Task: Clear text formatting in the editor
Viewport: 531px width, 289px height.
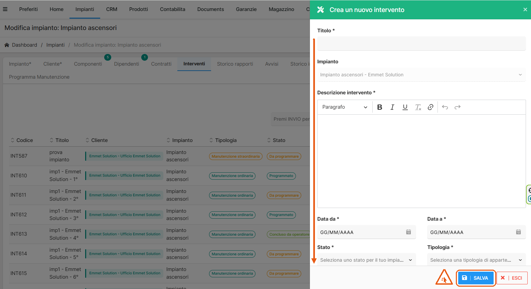Action: [x=418, y=107]
